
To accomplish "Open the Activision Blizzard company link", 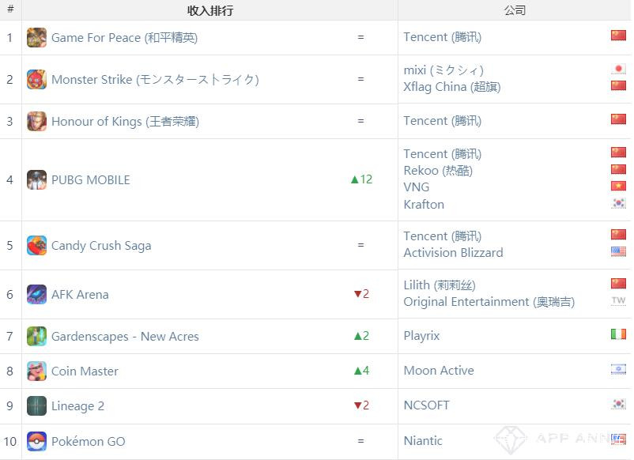I will click(453, 253).
